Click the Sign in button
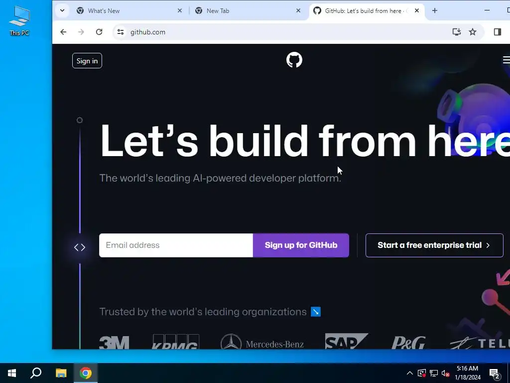Viewport: 510px width, 383px height. click(87, 61)
